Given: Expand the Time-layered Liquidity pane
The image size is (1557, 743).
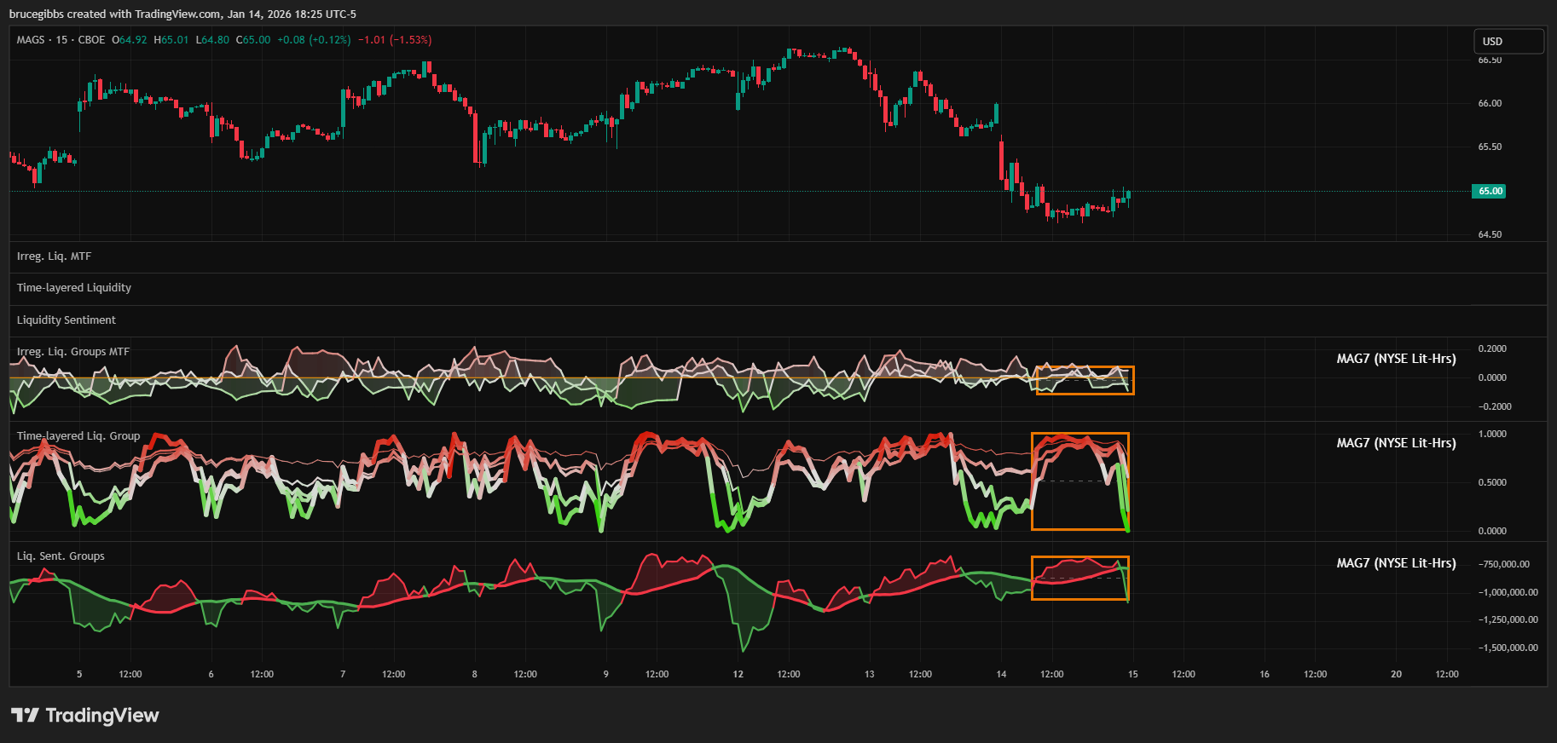Looking at the screenshot, I should point(74,288).
